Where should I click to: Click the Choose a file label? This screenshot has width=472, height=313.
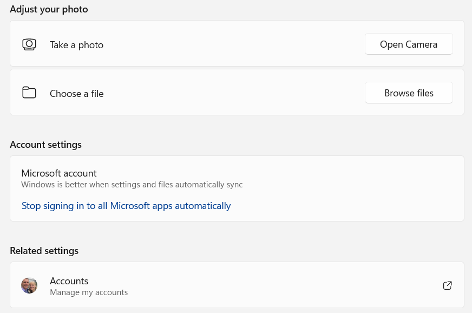coord(76,94)
